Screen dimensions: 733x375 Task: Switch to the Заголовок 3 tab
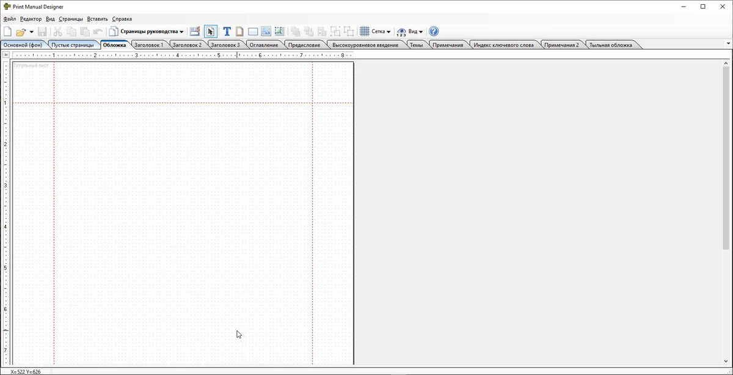point(225,45)
